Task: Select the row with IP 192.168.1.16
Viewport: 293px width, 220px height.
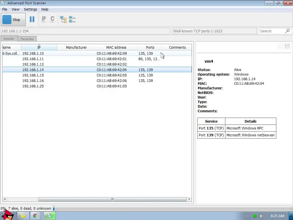Action: [97, 80]
